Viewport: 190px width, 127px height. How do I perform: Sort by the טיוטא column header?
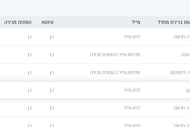[48, 22]
